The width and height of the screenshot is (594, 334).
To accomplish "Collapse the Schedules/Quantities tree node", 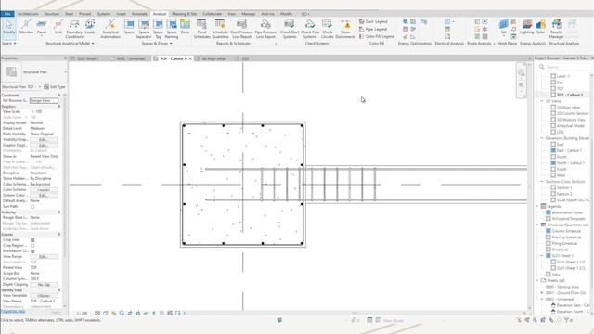I will pyautogui.click(x=537, y=225).
